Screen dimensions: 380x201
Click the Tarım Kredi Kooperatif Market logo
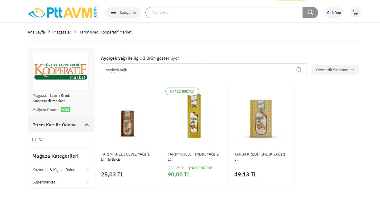pos(61,71)
